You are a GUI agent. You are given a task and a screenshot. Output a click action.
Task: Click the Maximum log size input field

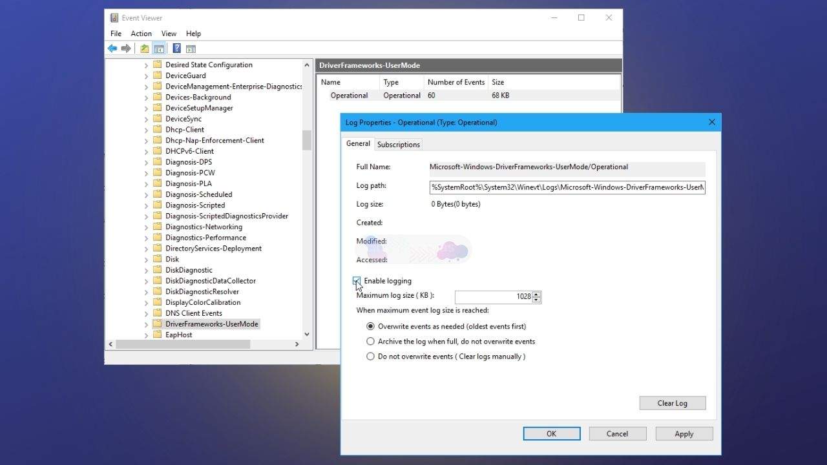tap(494, 296)
